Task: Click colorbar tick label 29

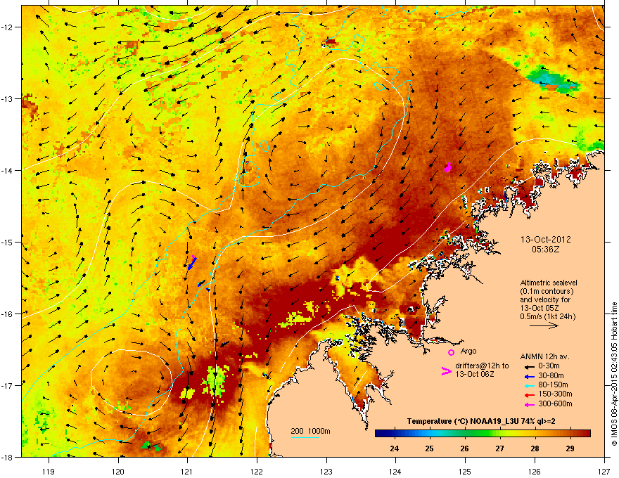Action: 570,448
